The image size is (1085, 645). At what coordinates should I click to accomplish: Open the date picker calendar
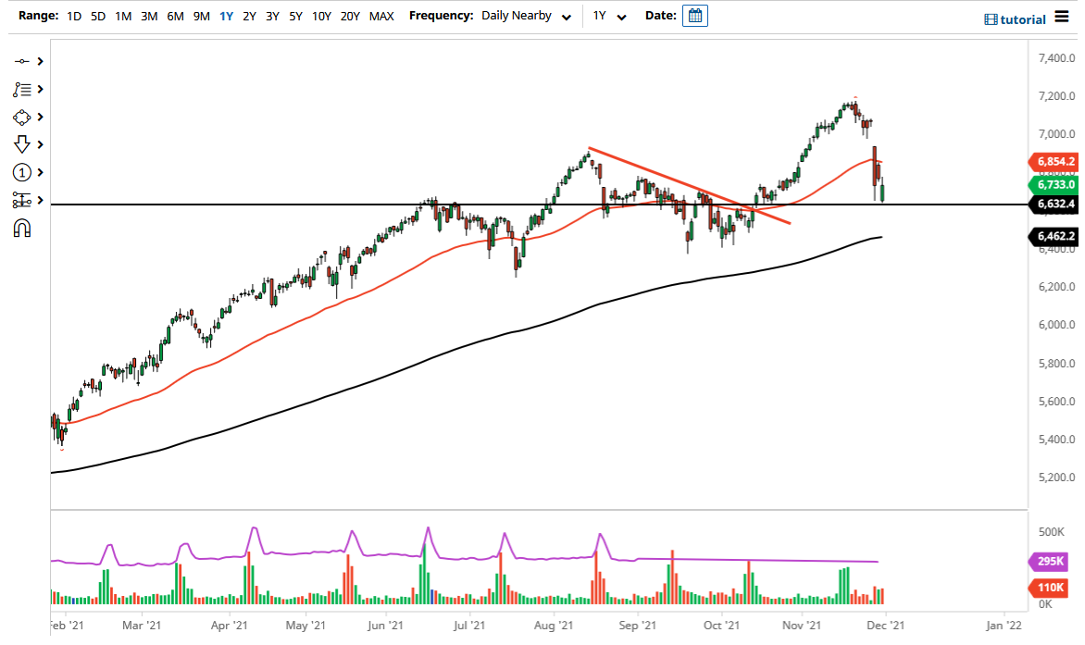[696, 15]
